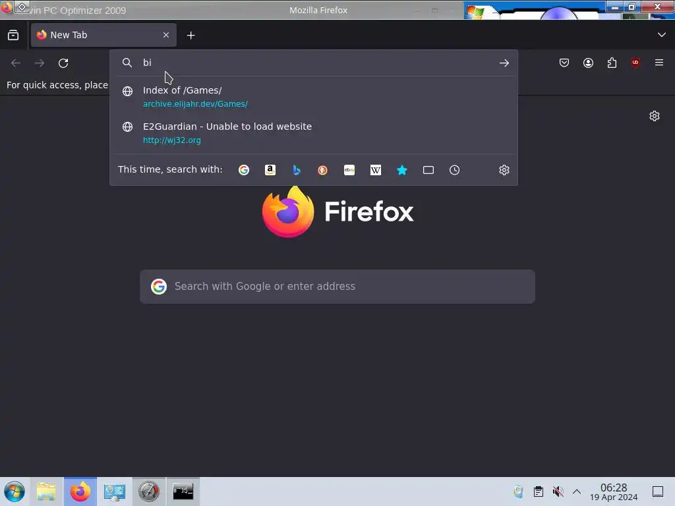Open Save to Pocket button

564,63
